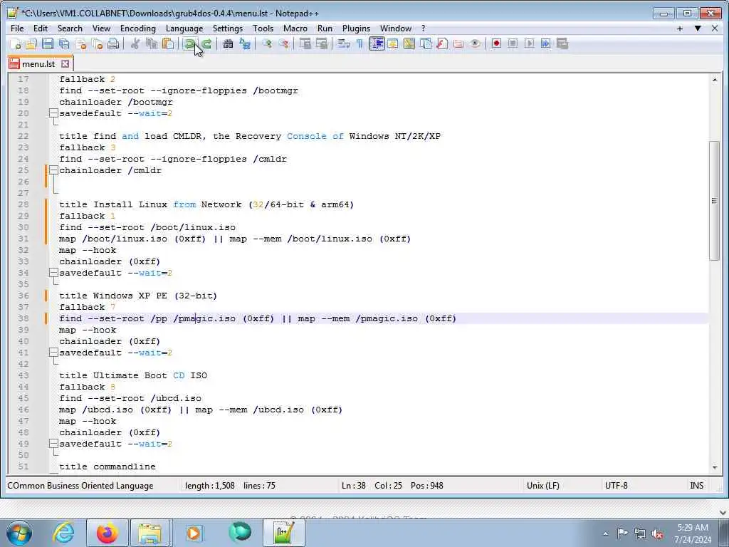Create a new file with the New toolbar icon
The height and width of the screenshot is (547, 729).
tap(15, 43)
